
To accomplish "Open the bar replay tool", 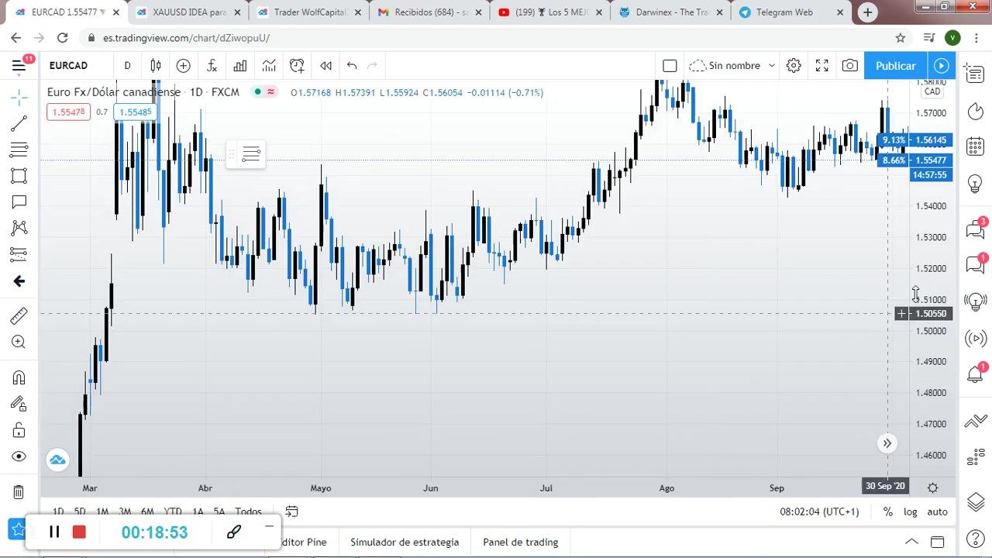I will click(326, 66).
